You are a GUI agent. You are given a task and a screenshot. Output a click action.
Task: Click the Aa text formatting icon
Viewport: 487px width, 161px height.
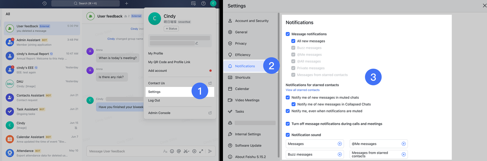click(x=165, y=151)
